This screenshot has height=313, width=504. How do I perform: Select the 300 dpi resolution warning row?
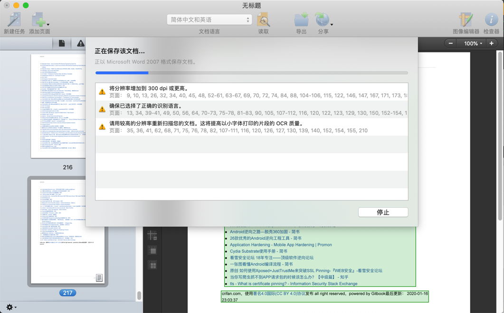252,92
